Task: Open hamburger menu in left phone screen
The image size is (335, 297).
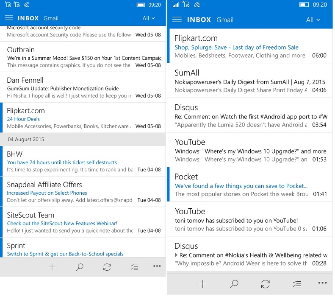Action: tap(9, 18)
